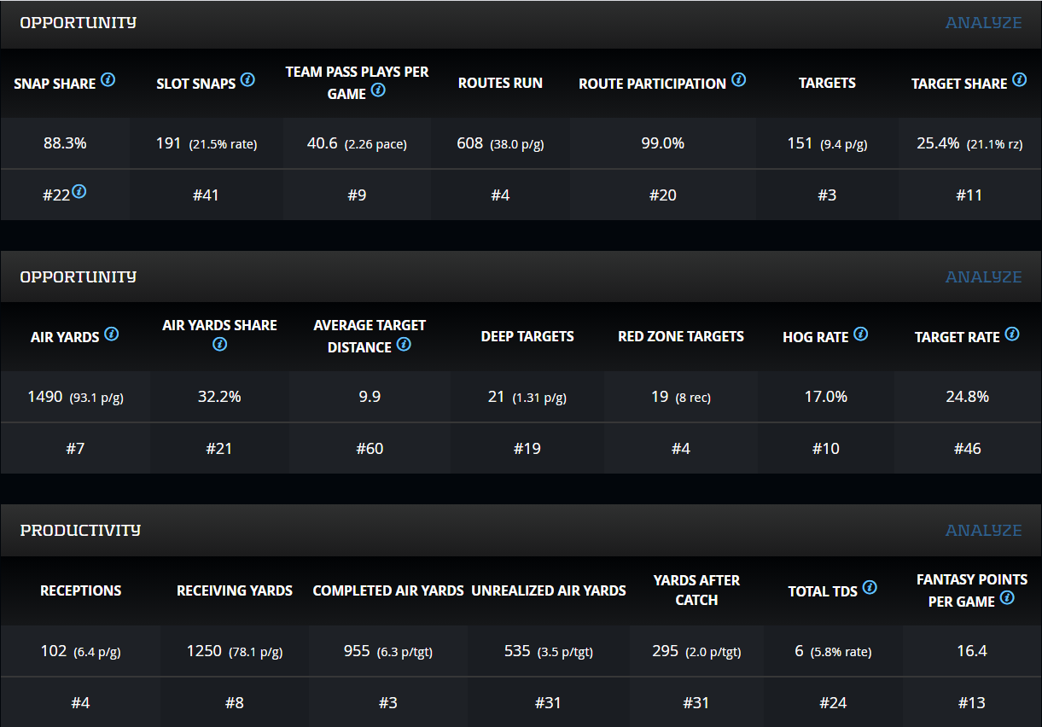The height and width of the screenshot is (727, 1042).
Task: Click the Receiving Yards column header
Action: (235, 590)
